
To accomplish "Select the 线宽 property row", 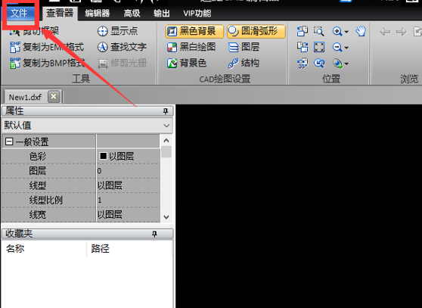I will tap(81, 215).
